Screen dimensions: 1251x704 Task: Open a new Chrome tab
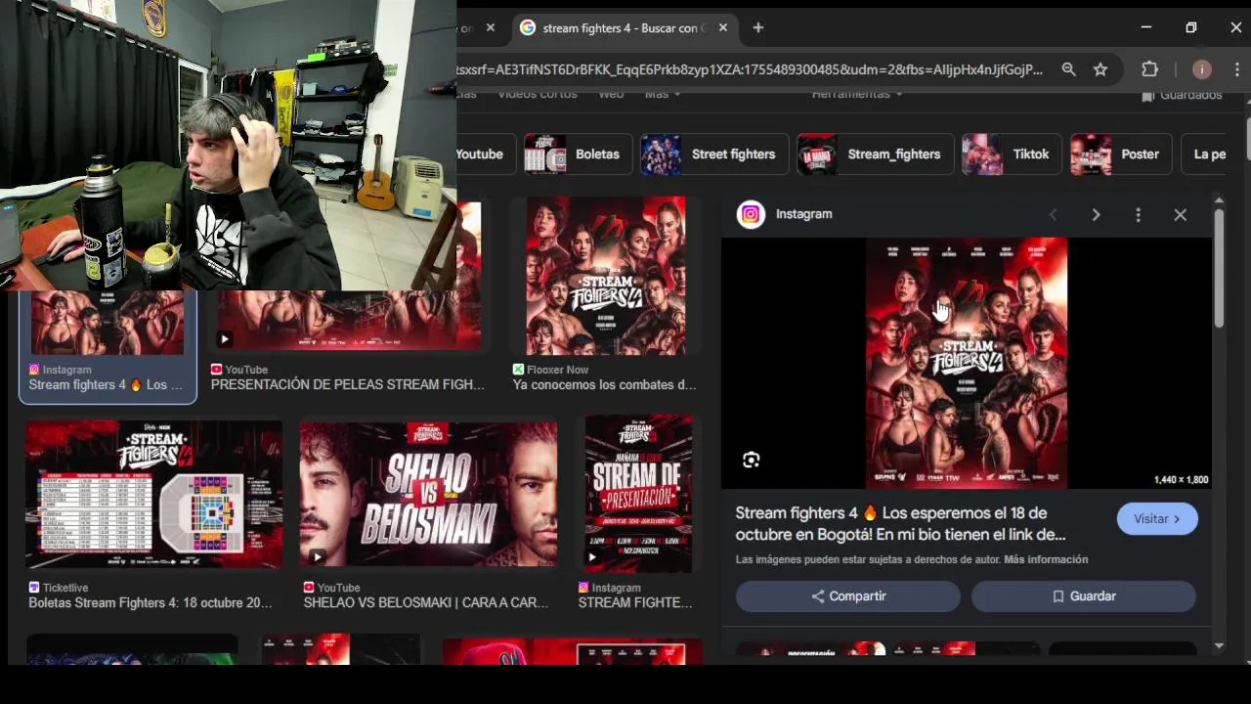(758, 28)
